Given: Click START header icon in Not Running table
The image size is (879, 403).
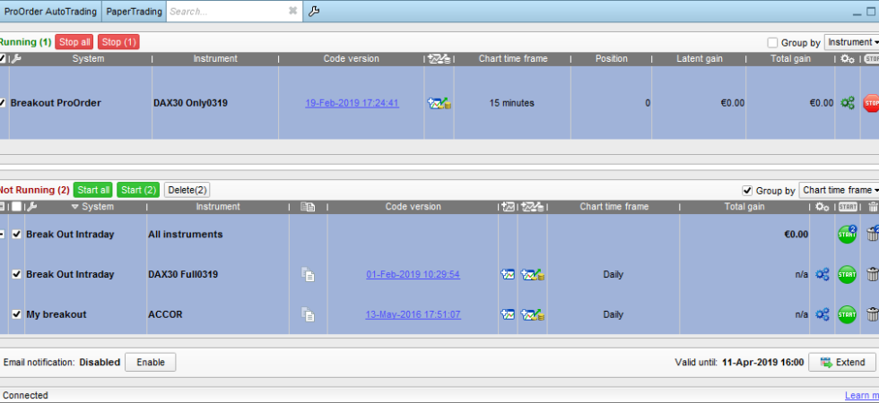Looking at the screenshot, I should (848, 207).
